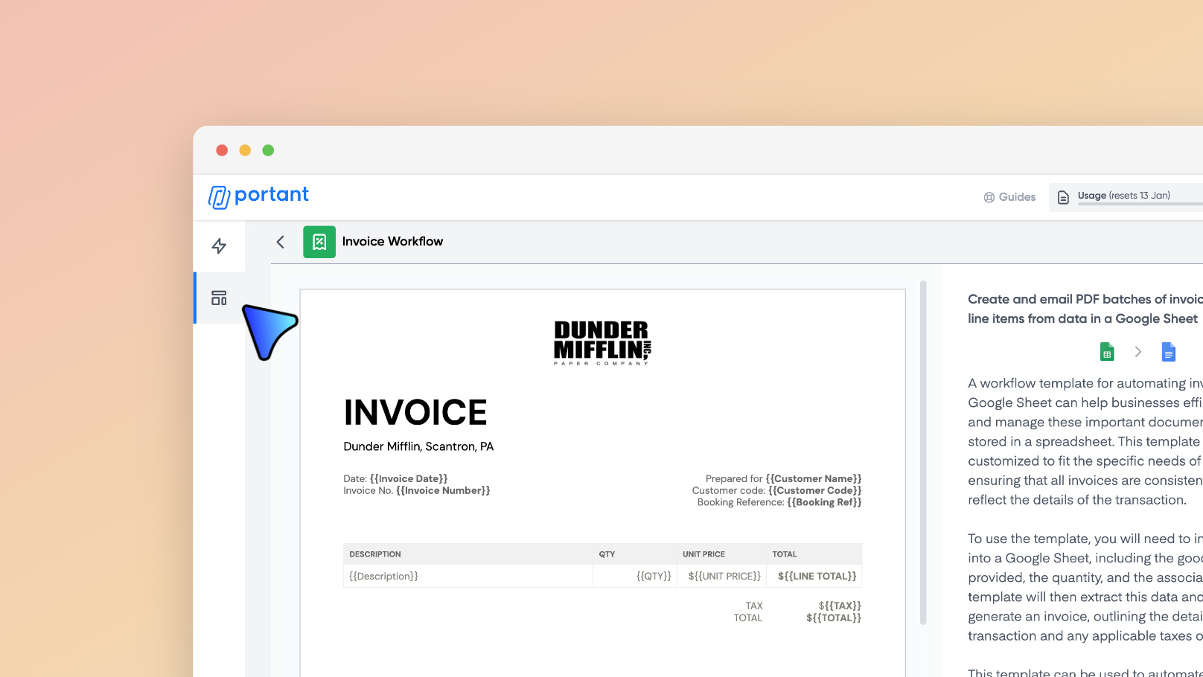The width and height of the screenshot is (1203, 677).
Task: Select the lightning bolt sidebar icon
Action: click(219, 246)
